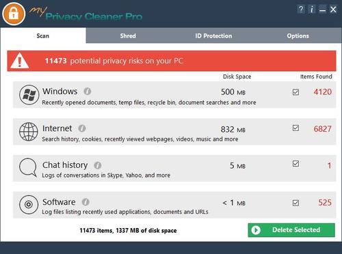
Task: Click the Disk Space column header
Action: (237, 76)
